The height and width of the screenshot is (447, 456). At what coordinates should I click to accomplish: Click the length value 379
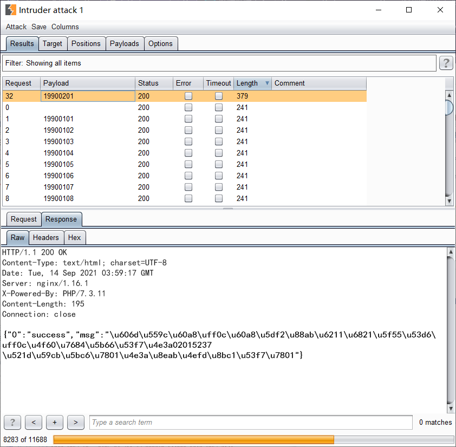point(242,96)
